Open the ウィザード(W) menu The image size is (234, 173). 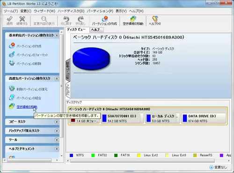click(x=44, y=11)
